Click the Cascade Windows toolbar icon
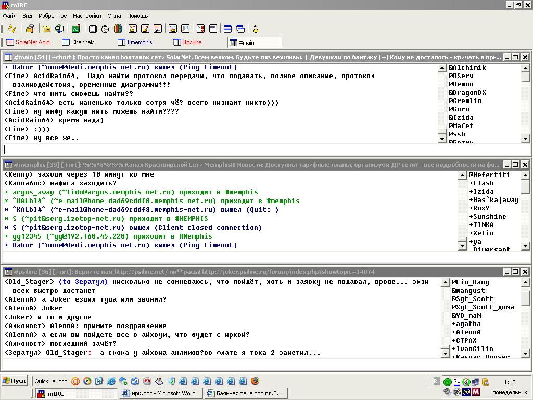 coord(240,29)
